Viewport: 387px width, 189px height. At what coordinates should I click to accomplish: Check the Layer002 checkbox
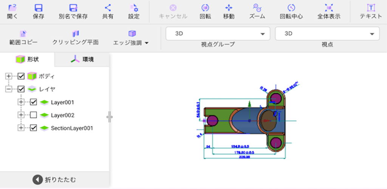34,115
